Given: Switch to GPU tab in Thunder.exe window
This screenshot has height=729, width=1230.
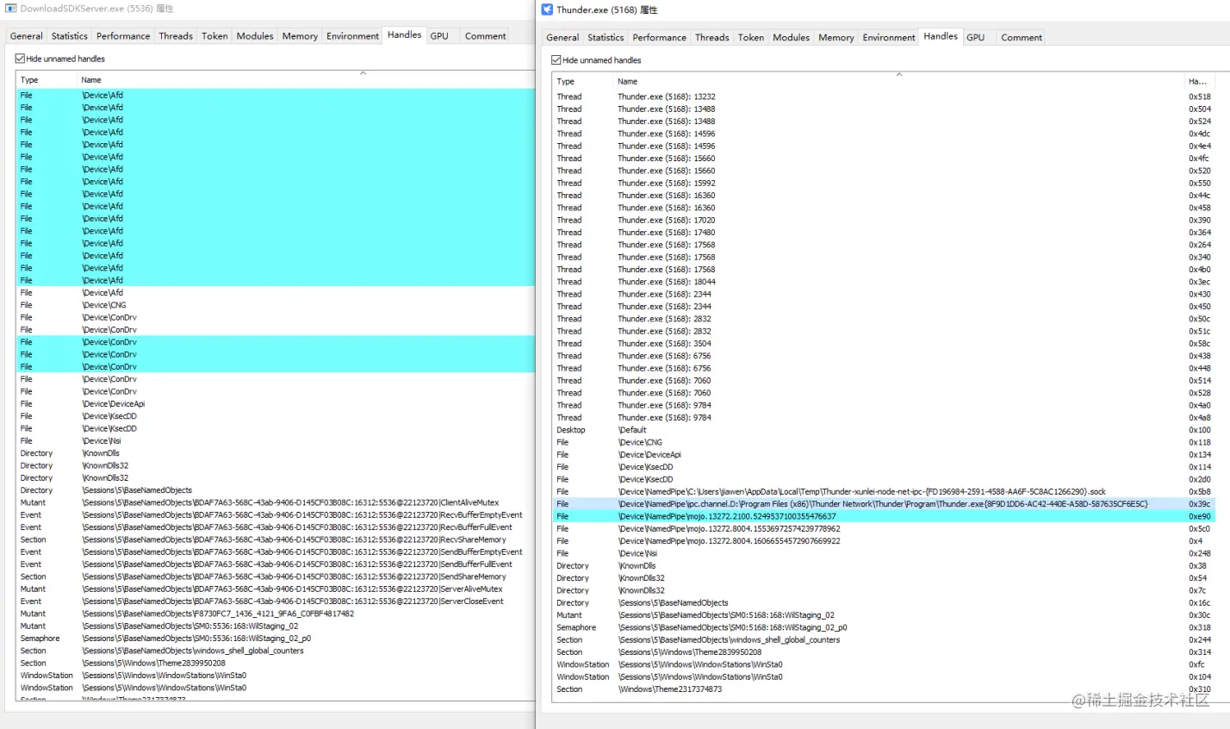Looking at the screenshot, I should [976, 38].
